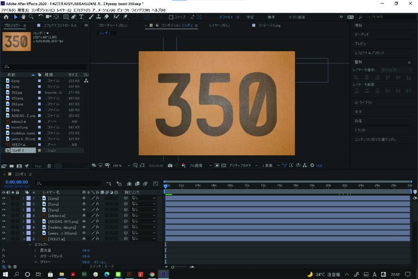The width and height of the screenshot is (418, 279).
Task: Click the スイッチ / モード button
Action: (102, 266)
